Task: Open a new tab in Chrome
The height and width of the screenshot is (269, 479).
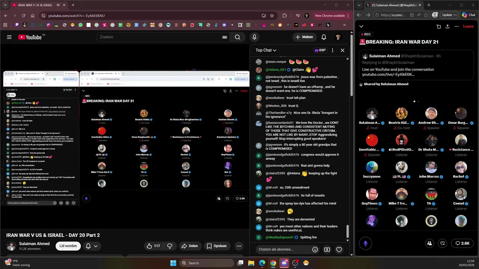Action: (73, 5)
